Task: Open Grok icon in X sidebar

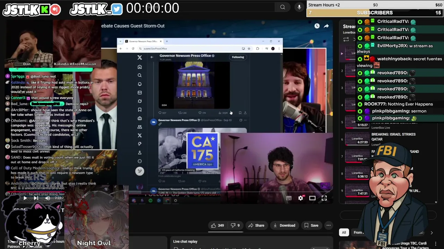Action: (140, 101)
